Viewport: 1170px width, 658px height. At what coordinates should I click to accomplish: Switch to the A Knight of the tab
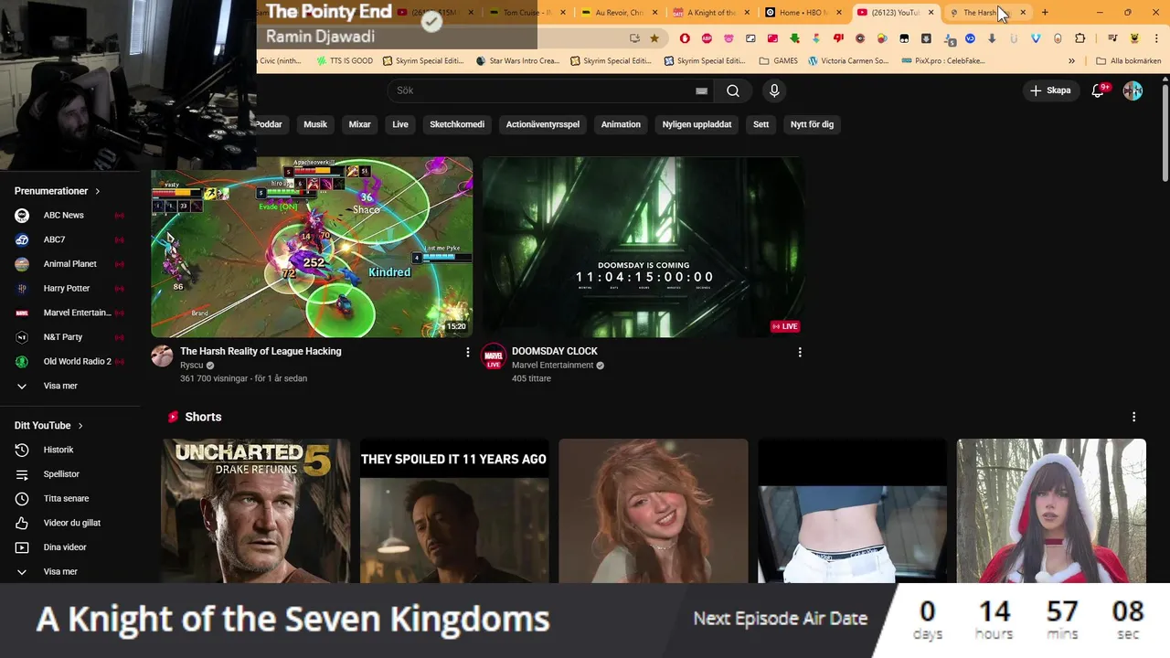point(711,13)
